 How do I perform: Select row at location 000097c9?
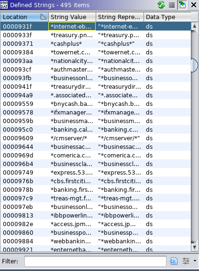95,198
